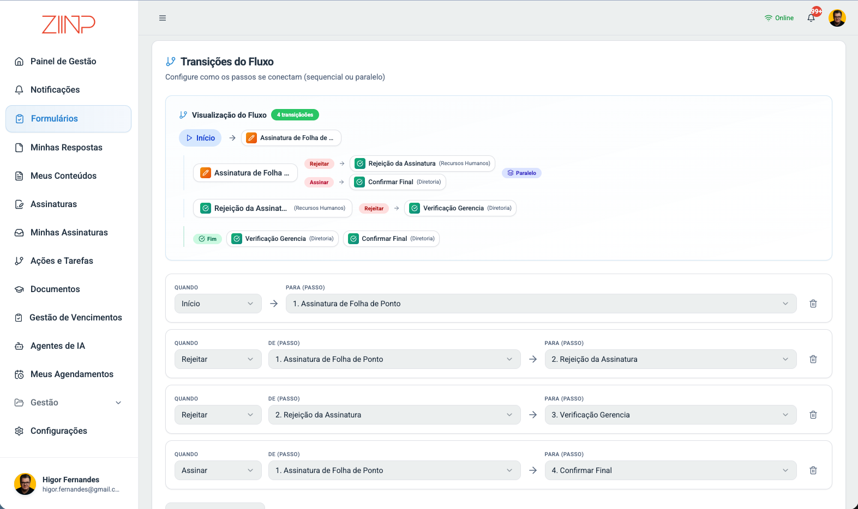Click the hamburger menu icon
The image size is (858, 509).
click(163, 18)
